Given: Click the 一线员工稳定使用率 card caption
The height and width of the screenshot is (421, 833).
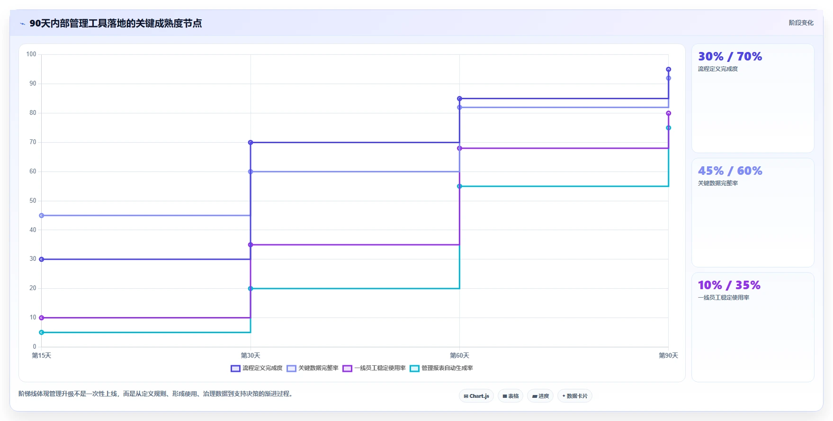Looking at the screenshot, I should pos(723,298).
